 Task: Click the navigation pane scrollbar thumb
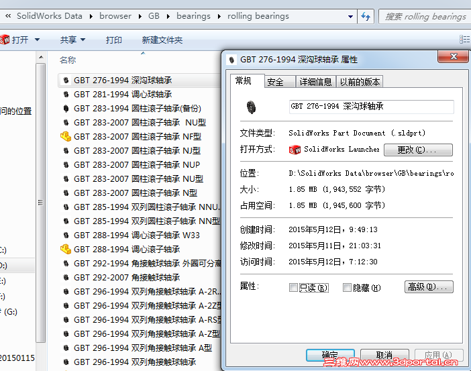click(x=41, y=203)
